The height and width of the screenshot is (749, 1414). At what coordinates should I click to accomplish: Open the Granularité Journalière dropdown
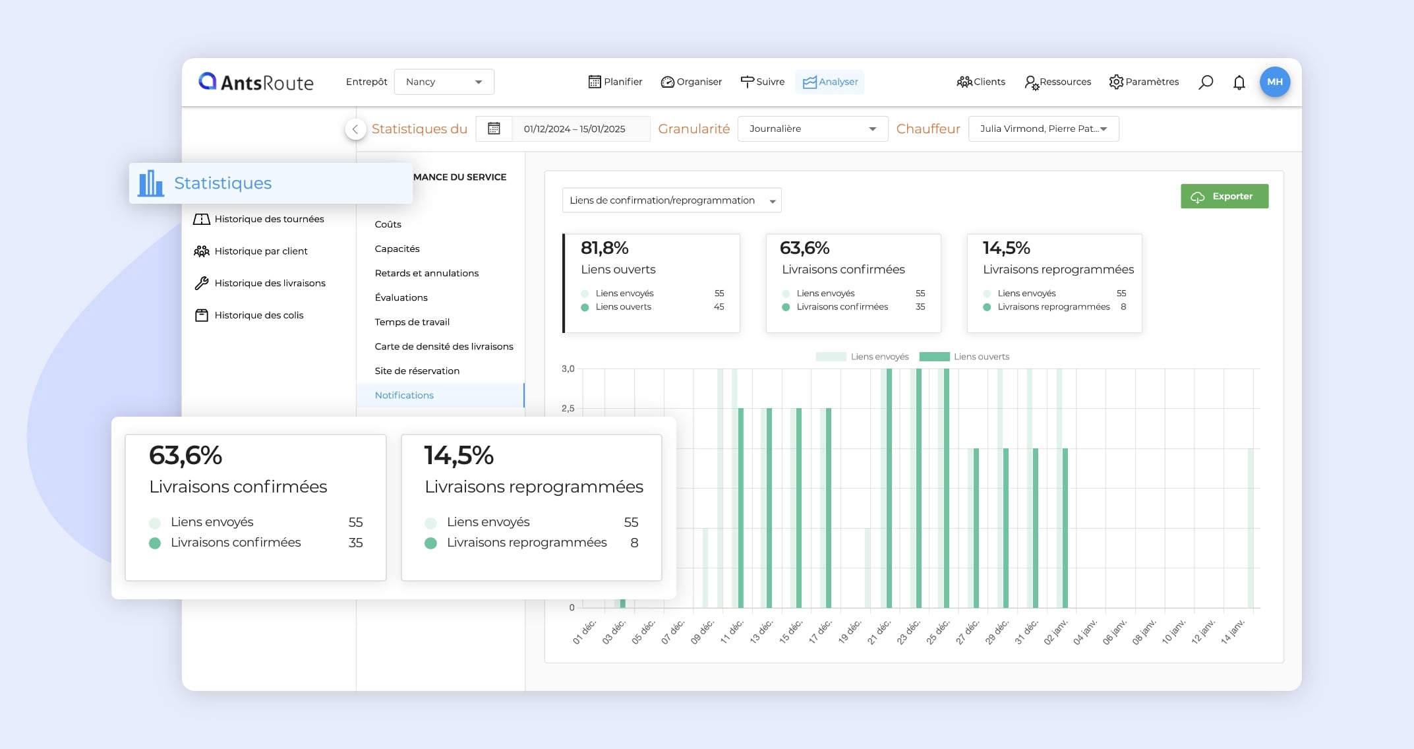click(x=812, y=129)
